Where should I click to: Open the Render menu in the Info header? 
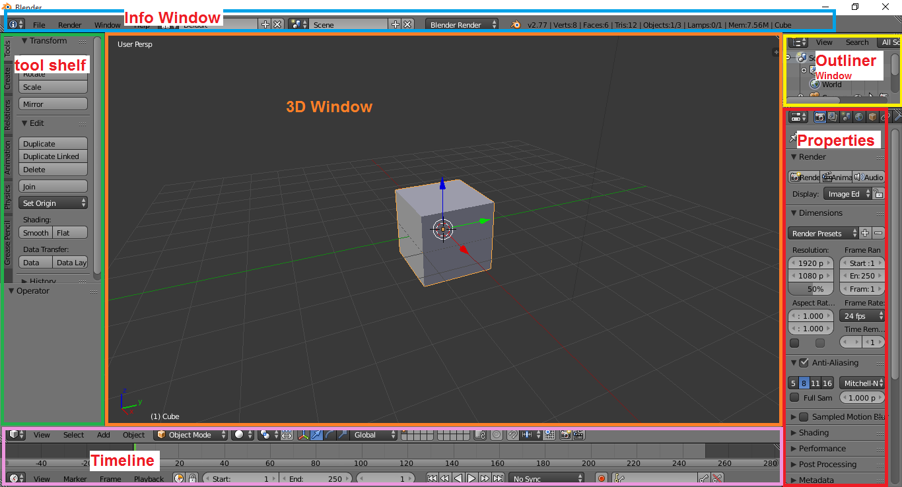[x=69, y=24]
